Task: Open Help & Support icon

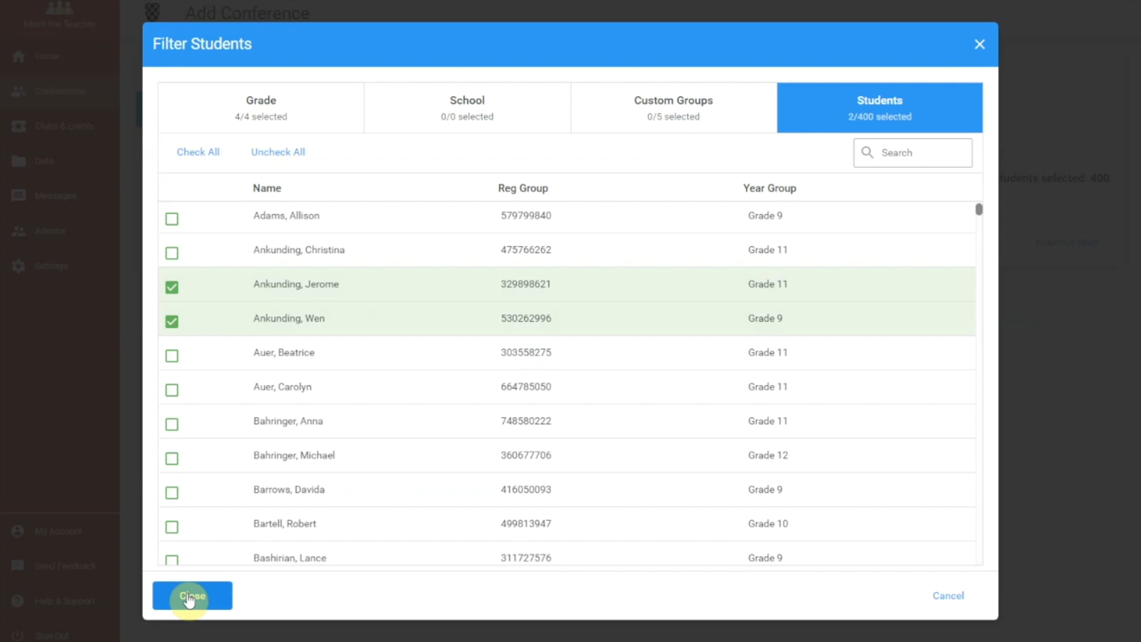Action: pyautogui.click(x=18, y=601)
